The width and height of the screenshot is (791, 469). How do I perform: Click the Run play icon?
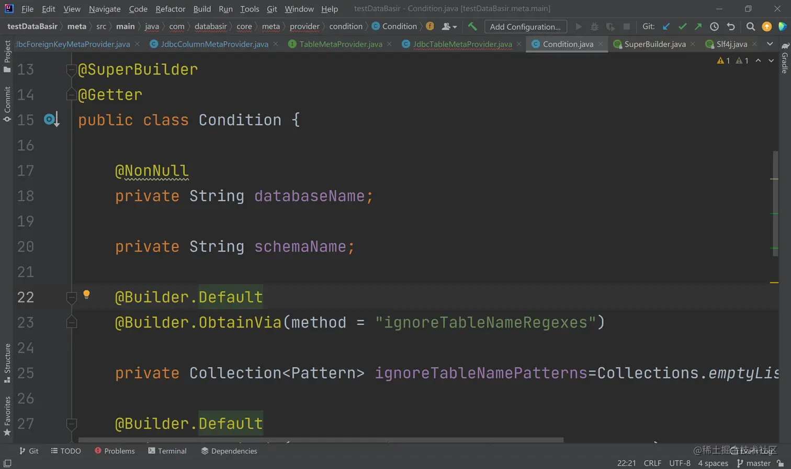point(579,27)
